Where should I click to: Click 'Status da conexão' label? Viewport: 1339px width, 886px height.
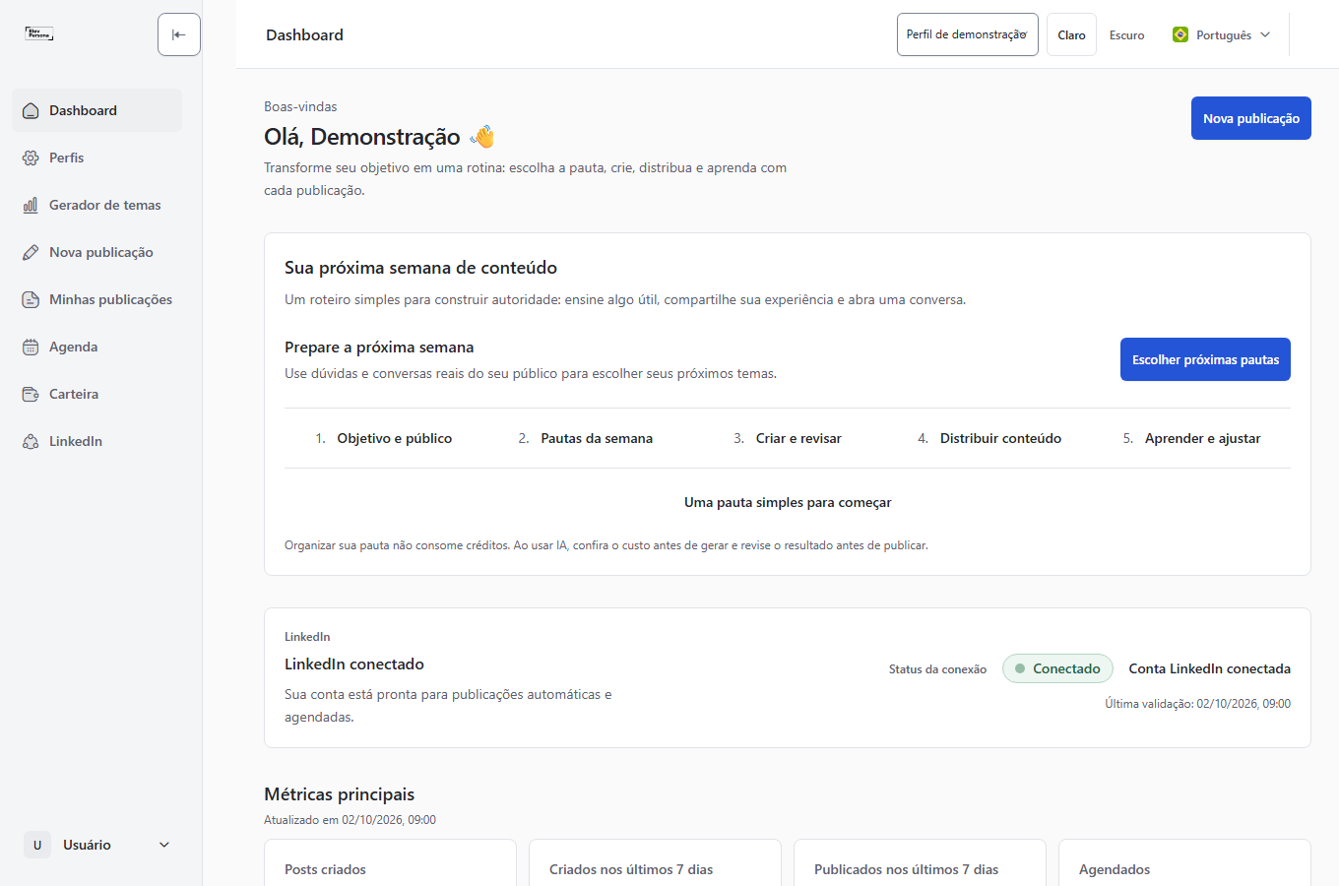point(937,669)
